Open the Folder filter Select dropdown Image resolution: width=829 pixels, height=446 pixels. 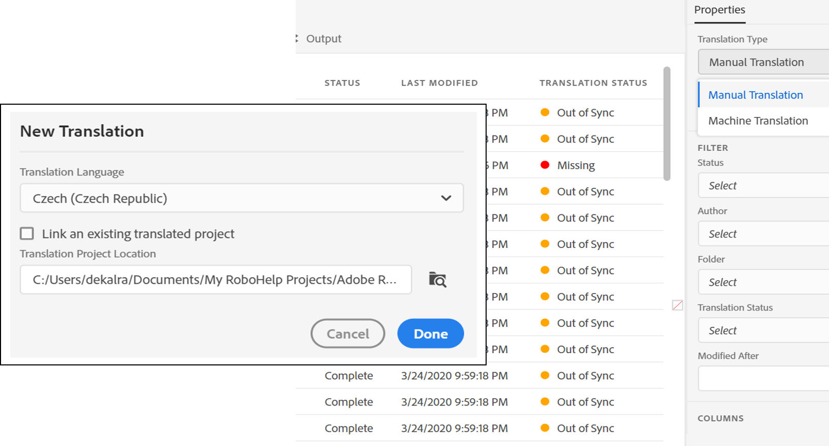(763, 282)
